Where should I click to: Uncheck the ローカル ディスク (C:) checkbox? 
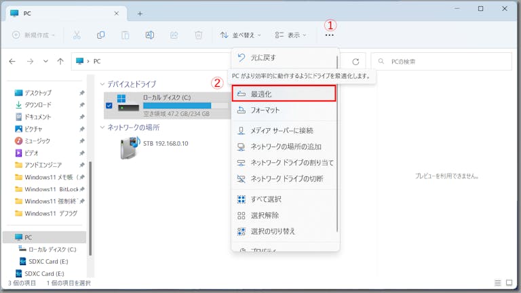pyautogui.click(x=109, y=106)
